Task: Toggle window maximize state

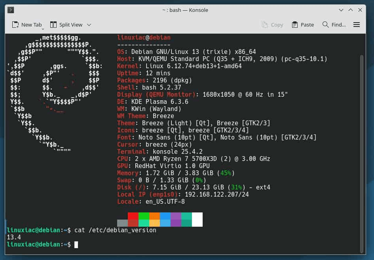Action: point(350,10)
